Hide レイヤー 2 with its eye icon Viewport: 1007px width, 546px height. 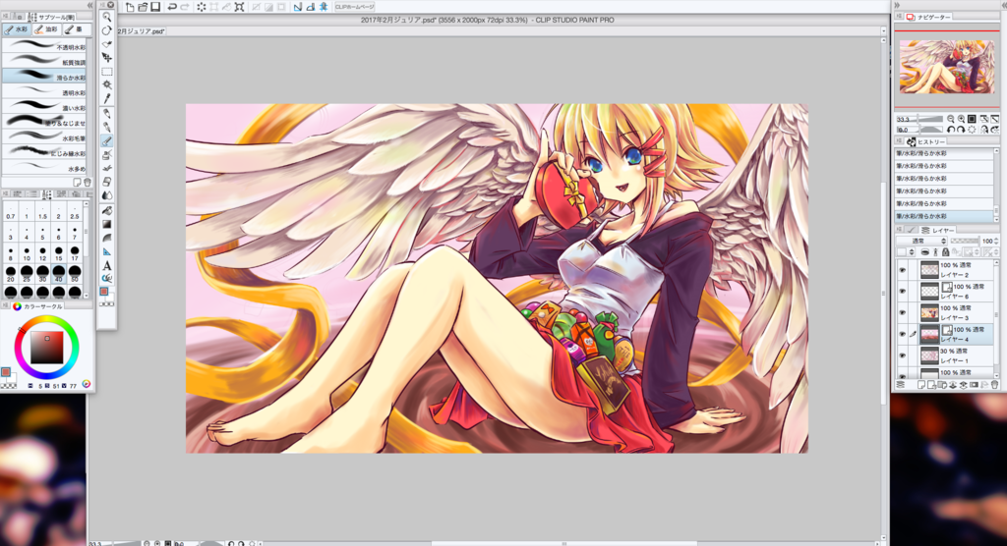click(902, 270)
